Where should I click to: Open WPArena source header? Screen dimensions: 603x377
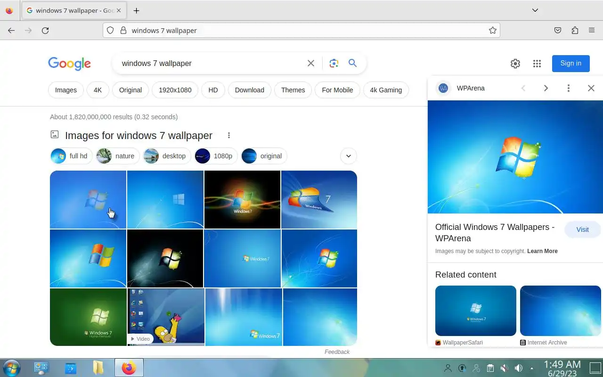461,88
